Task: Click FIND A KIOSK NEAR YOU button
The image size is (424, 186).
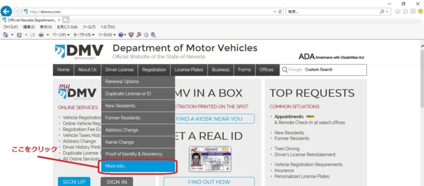Action: 209,119
